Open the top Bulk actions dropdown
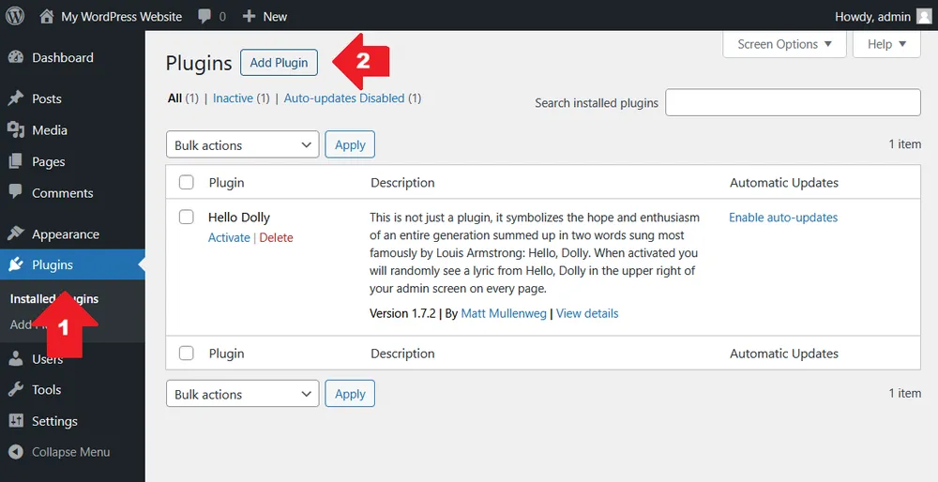938x482 pixels. [242, 145]
